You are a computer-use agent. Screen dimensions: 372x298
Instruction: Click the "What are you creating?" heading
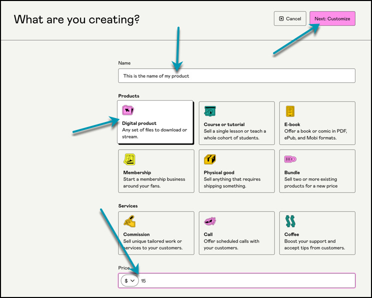click(76, 19)
